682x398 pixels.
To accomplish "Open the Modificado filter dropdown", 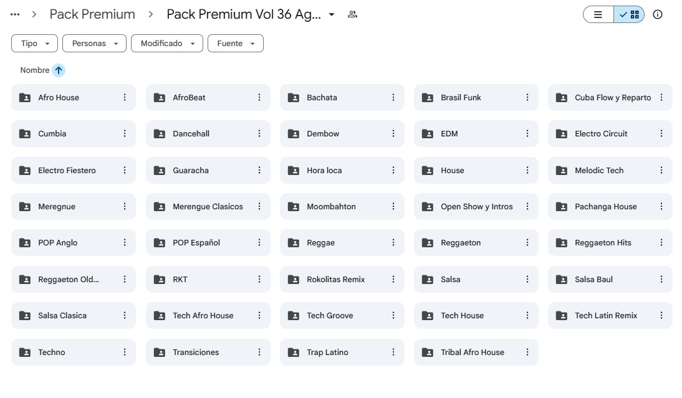I will pyautogui.click(x=167, y=44).
